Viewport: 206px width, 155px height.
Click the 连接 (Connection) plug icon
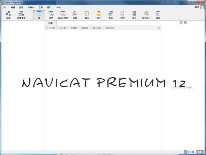[x=8, y=13]
